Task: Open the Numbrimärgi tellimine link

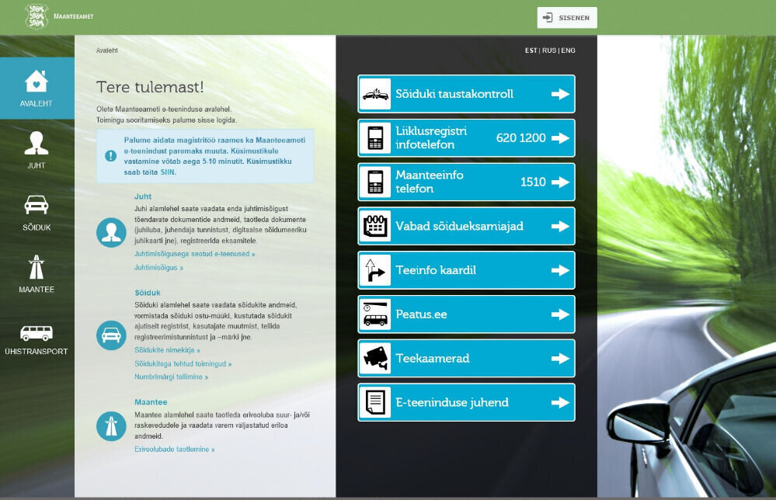Action: click(x=171, y=377)
